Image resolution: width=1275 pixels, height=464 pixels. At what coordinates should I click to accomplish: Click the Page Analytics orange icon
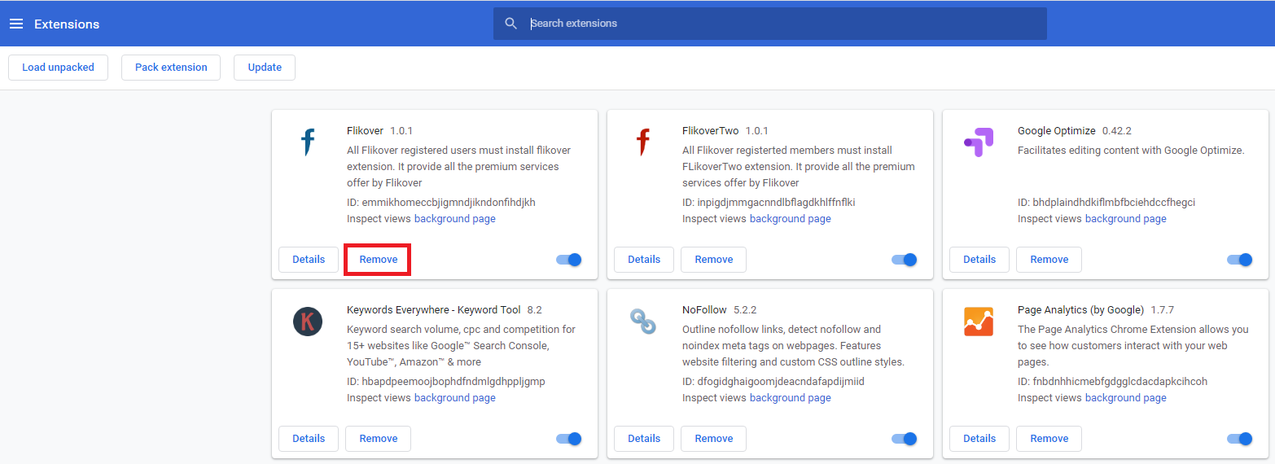[x=979, y=322]
